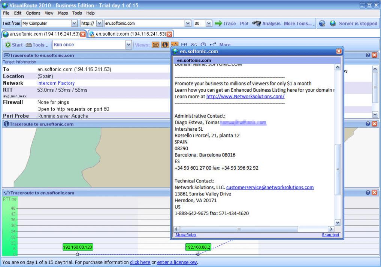Open Analysis with the binoculars icon
The image size is (381, 267).
[x=266, y=24]
